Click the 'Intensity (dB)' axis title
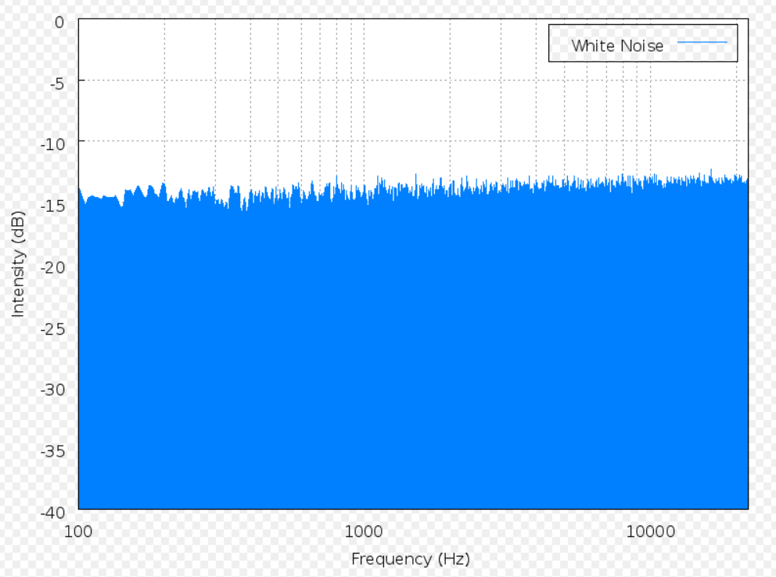 [x=18, y=264]
